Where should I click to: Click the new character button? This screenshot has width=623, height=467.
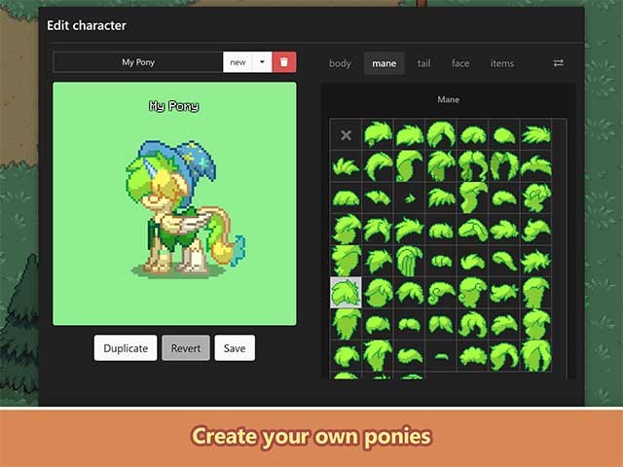coord(238,62)
